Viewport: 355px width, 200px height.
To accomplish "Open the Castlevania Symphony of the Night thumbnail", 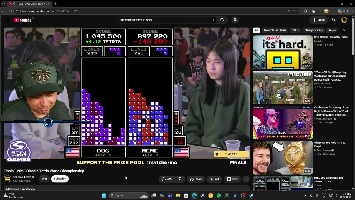I will (x=283, y=123).
